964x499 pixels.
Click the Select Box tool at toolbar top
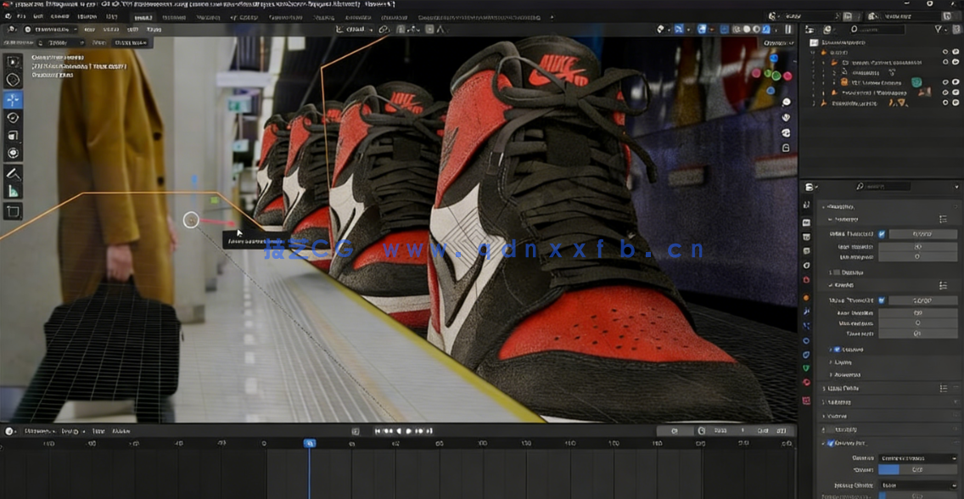[13, 61]
